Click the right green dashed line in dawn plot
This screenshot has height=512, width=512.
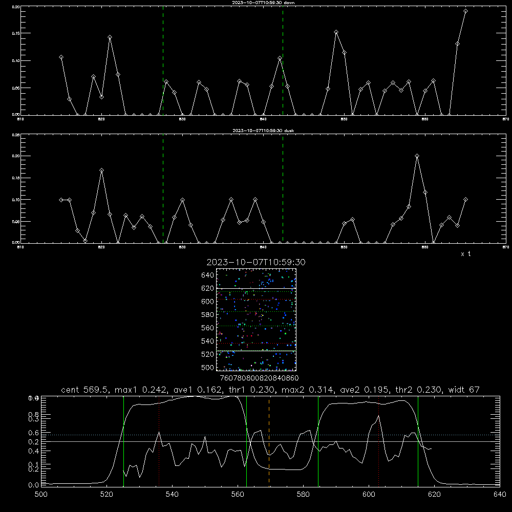(283, 60)
